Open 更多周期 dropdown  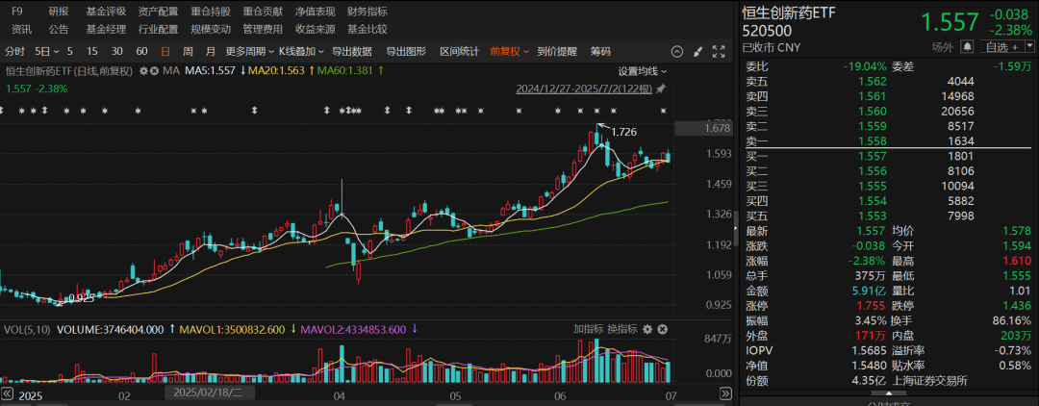(250, 52)
